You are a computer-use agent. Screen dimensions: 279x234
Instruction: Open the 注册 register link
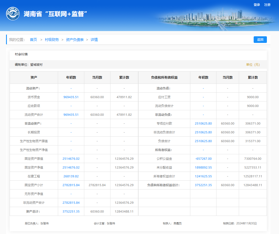tap(267, 5)
